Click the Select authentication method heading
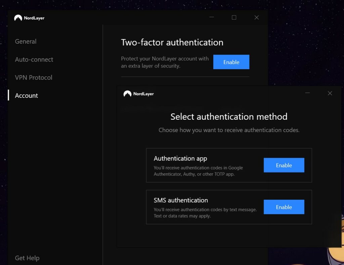The width and height of the screenshot is (344, 265). point(229,117)
